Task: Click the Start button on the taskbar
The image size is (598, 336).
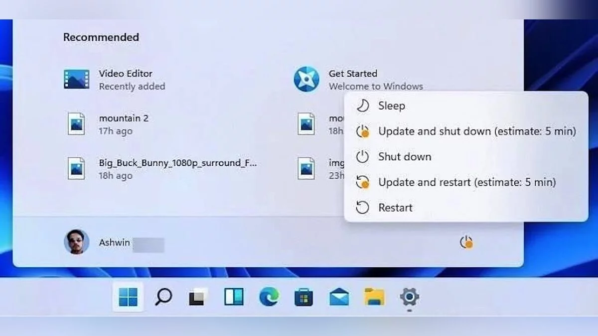Action: [x=128, y=297]
